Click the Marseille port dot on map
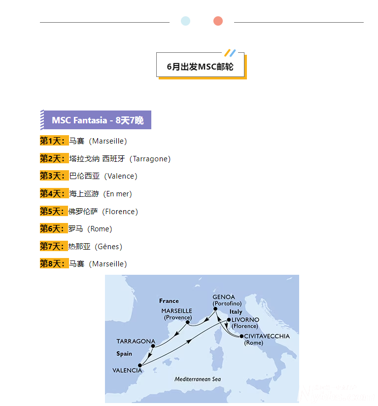Screen dimensions: 378x406 [188, 323]
